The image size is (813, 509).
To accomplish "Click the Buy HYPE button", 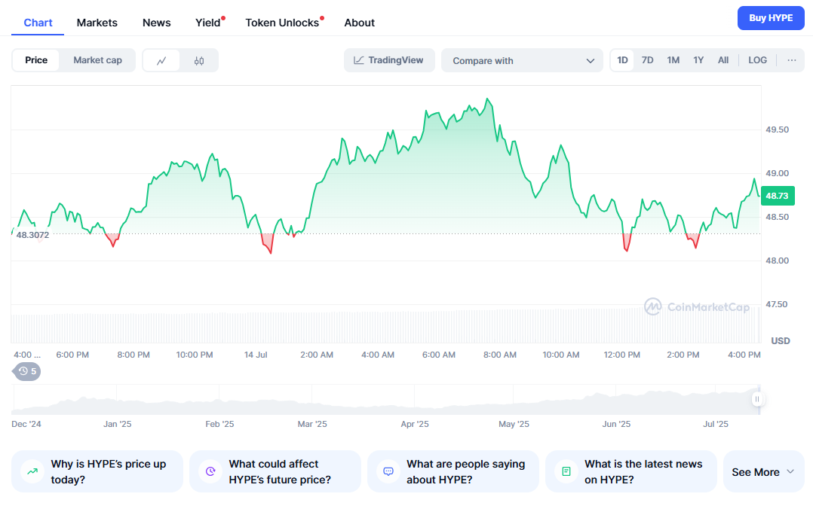I will click(x=771, y=18).
